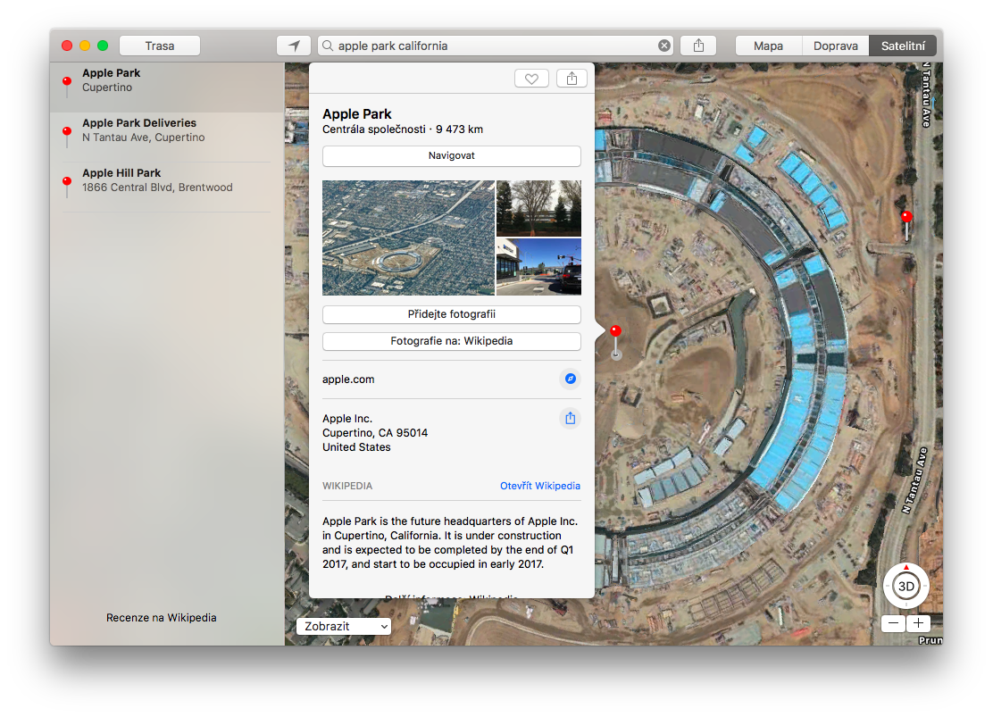Click the apple.com website row
Screen dimensions: 993x717
tap(452, 379)
